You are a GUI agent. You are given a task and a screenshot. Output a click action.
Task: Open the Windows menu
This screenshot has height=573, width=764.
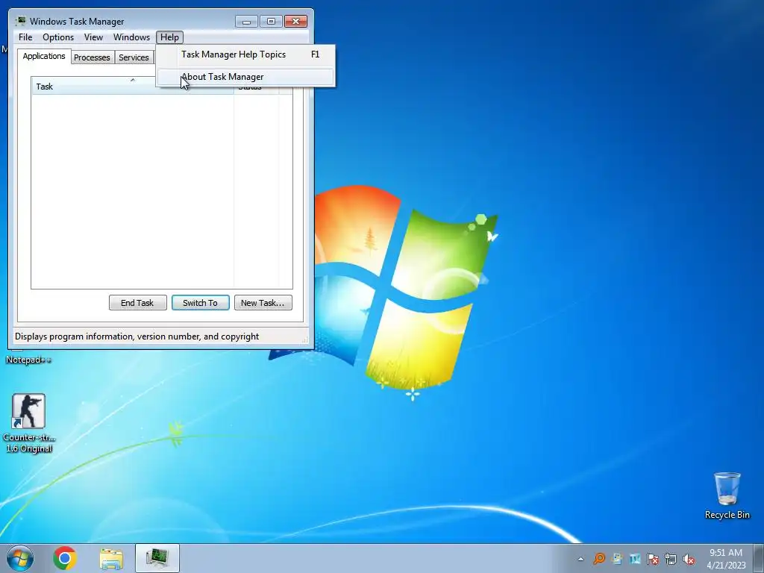pyautogui.click(x=131, y=37)
